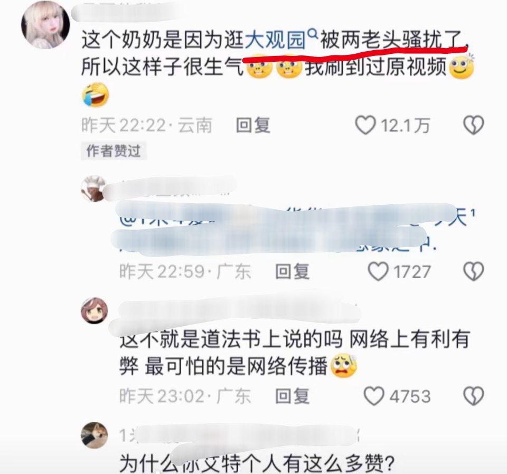The image size is (507, 474).
Task: Reply to the top comment from 云南
Action: (253, 126)
